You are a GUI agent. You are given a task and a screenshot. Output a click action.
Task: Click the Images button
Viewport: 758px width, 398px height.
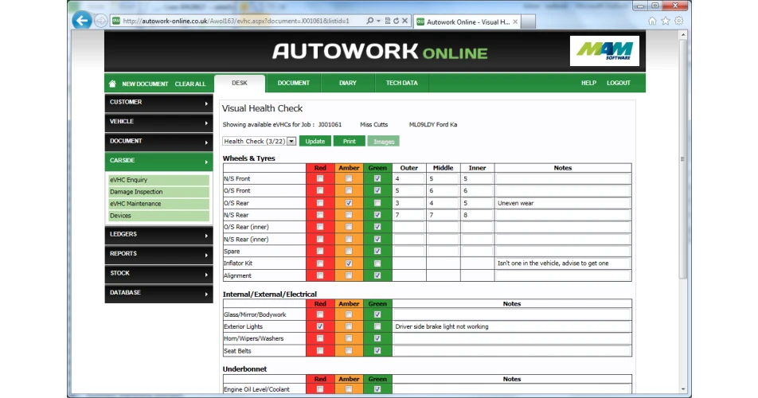[384, 141]
